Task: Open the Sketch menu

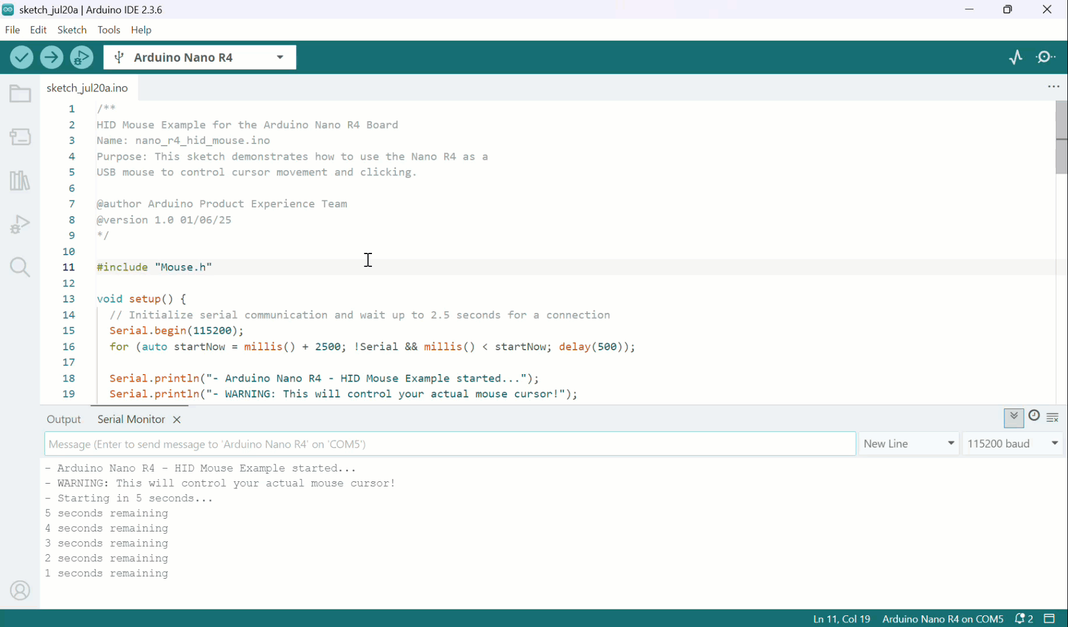Action: coord(72,30)
